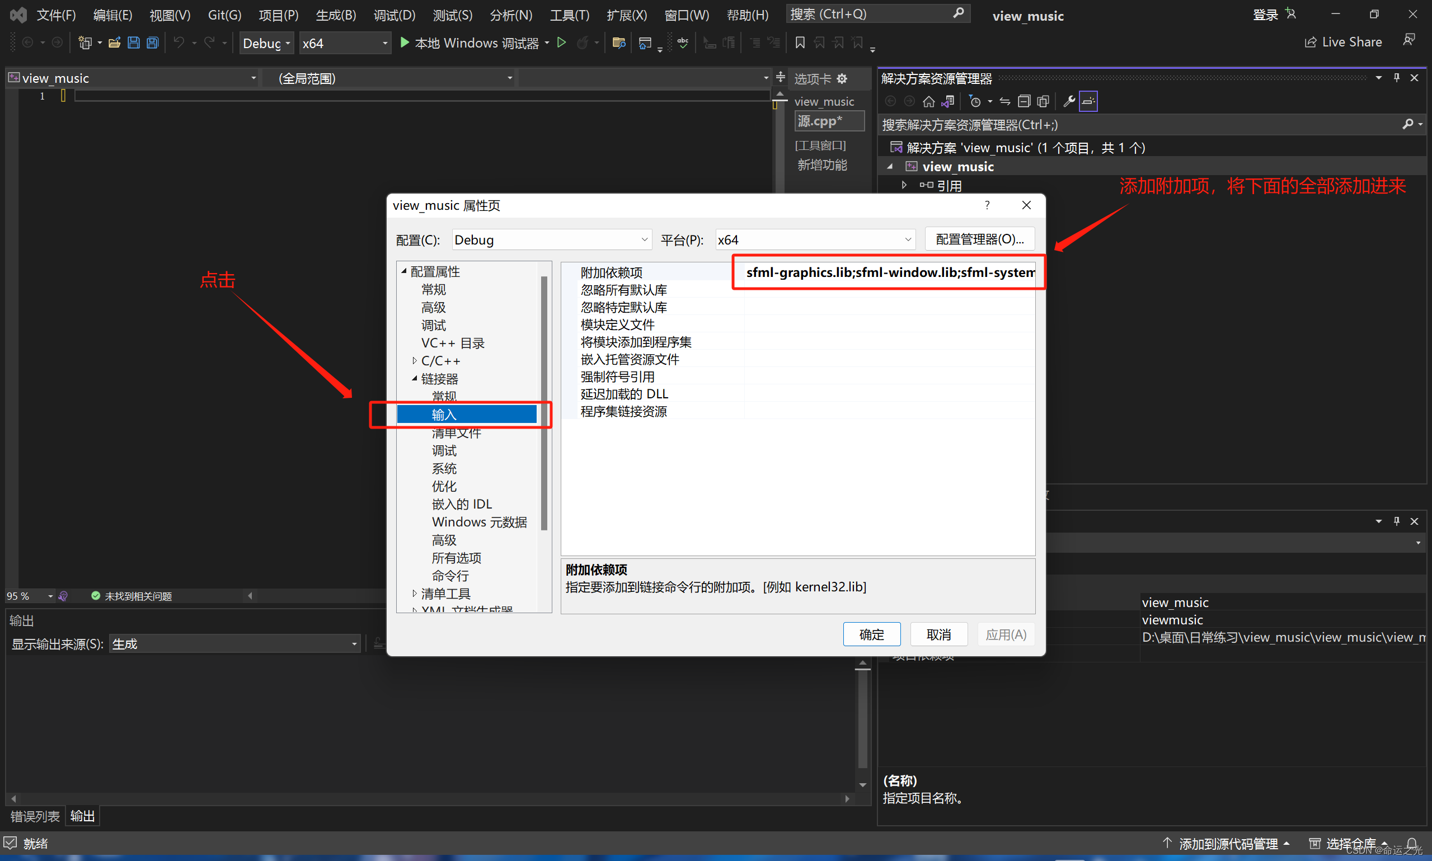The image size is (1432, 861).
Task: Switch to the 错误列表 tab
Action: 35,816
